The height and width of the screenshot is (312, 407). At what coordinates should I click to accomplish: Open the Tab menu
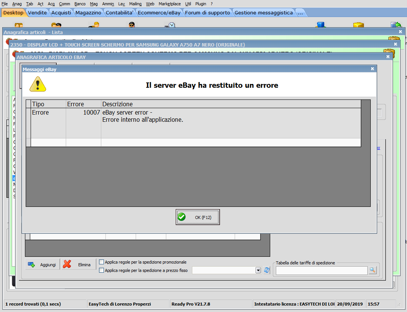coord(29,4)
